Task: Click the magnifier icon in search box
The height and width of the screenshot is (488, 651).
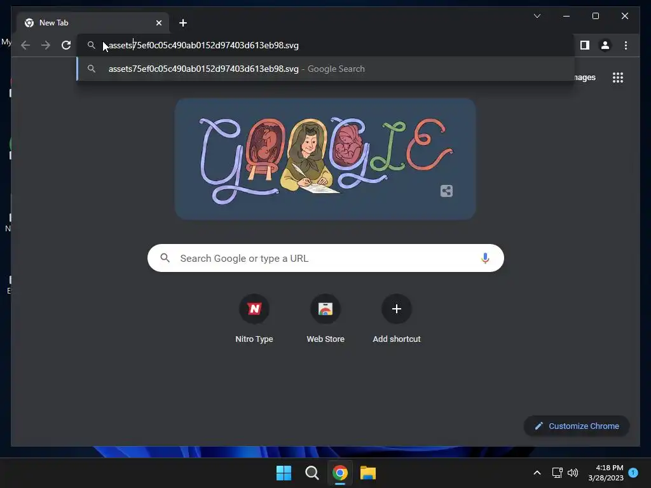Action: pyautogui.click(x=165, y=258)
